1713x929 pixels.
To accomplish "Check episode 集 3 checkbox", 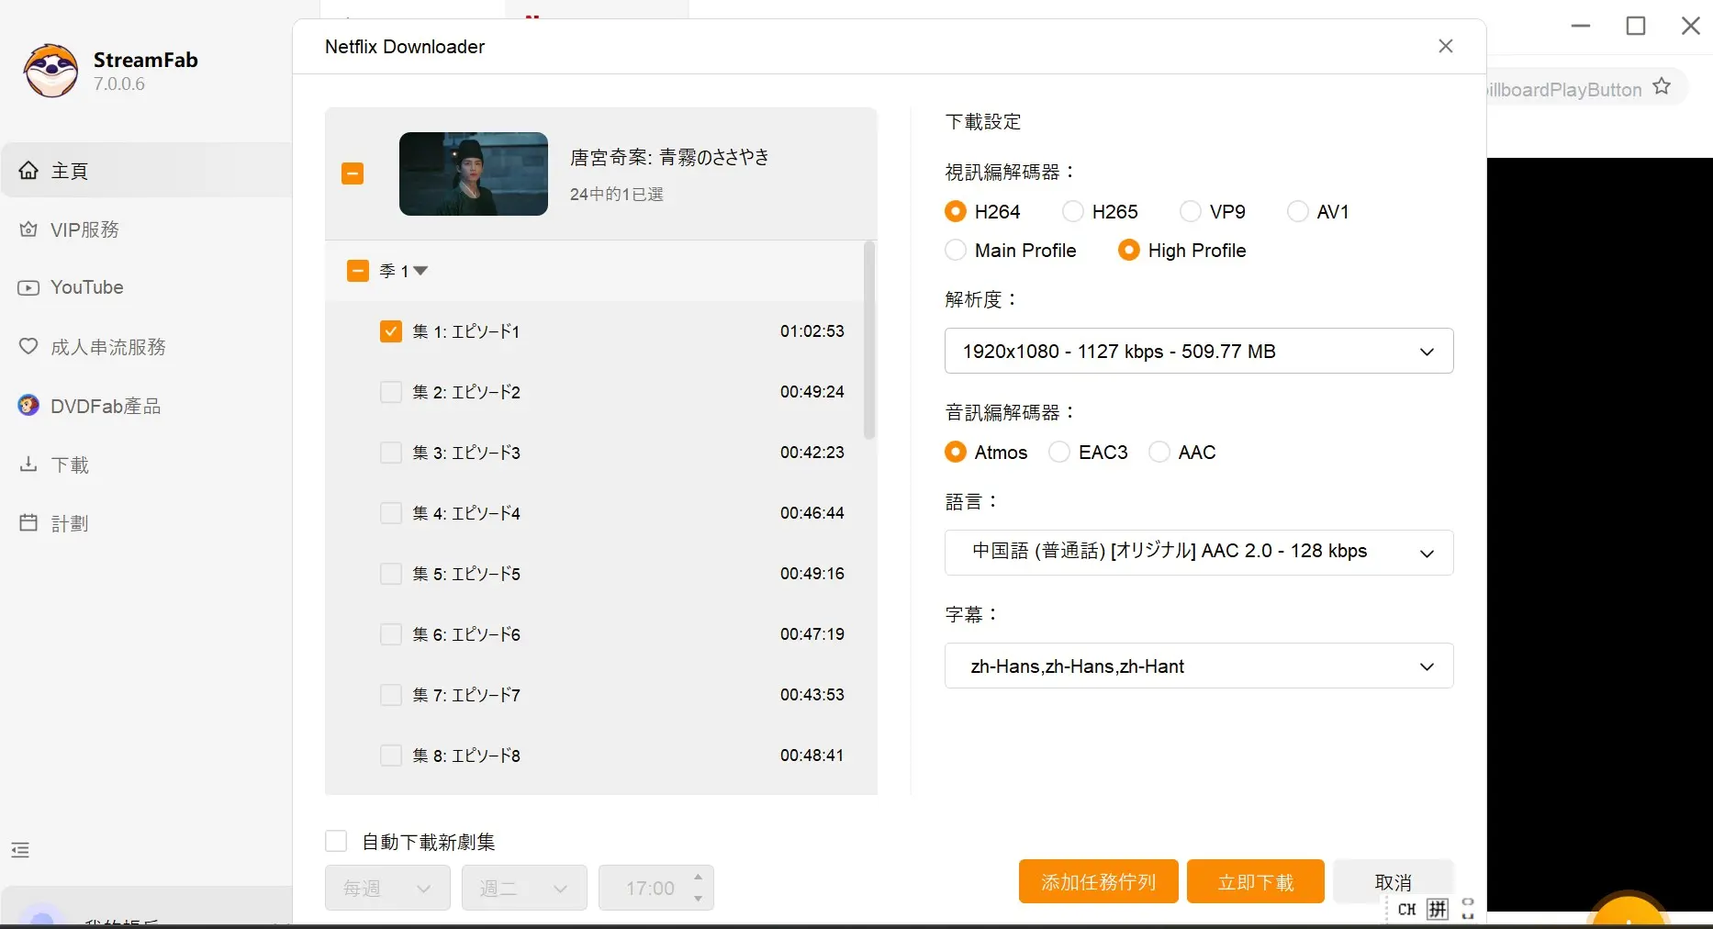I will point(391,453).
